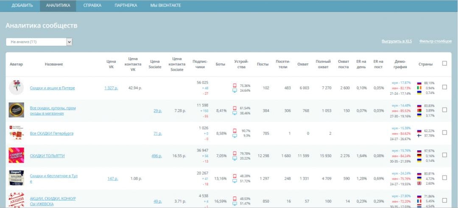Open the СПРАВКА menu item

point(92,6)
